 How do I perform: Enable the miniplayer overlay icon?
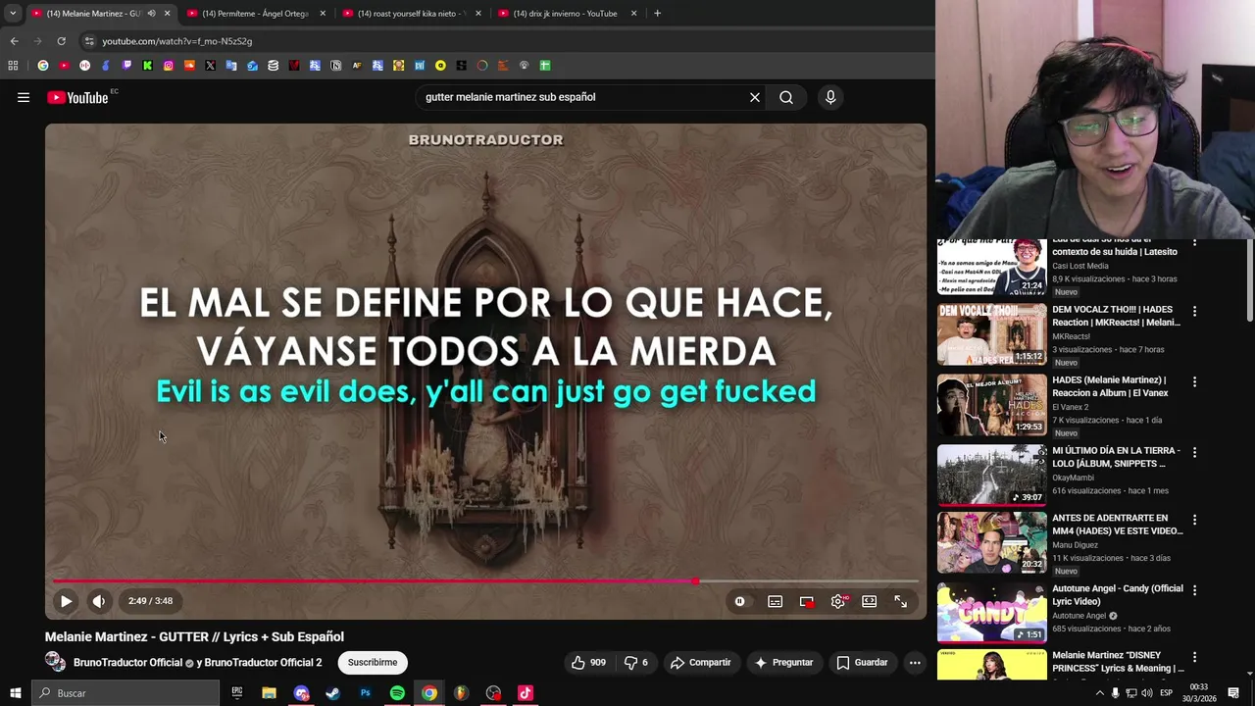tap(806, 601)
